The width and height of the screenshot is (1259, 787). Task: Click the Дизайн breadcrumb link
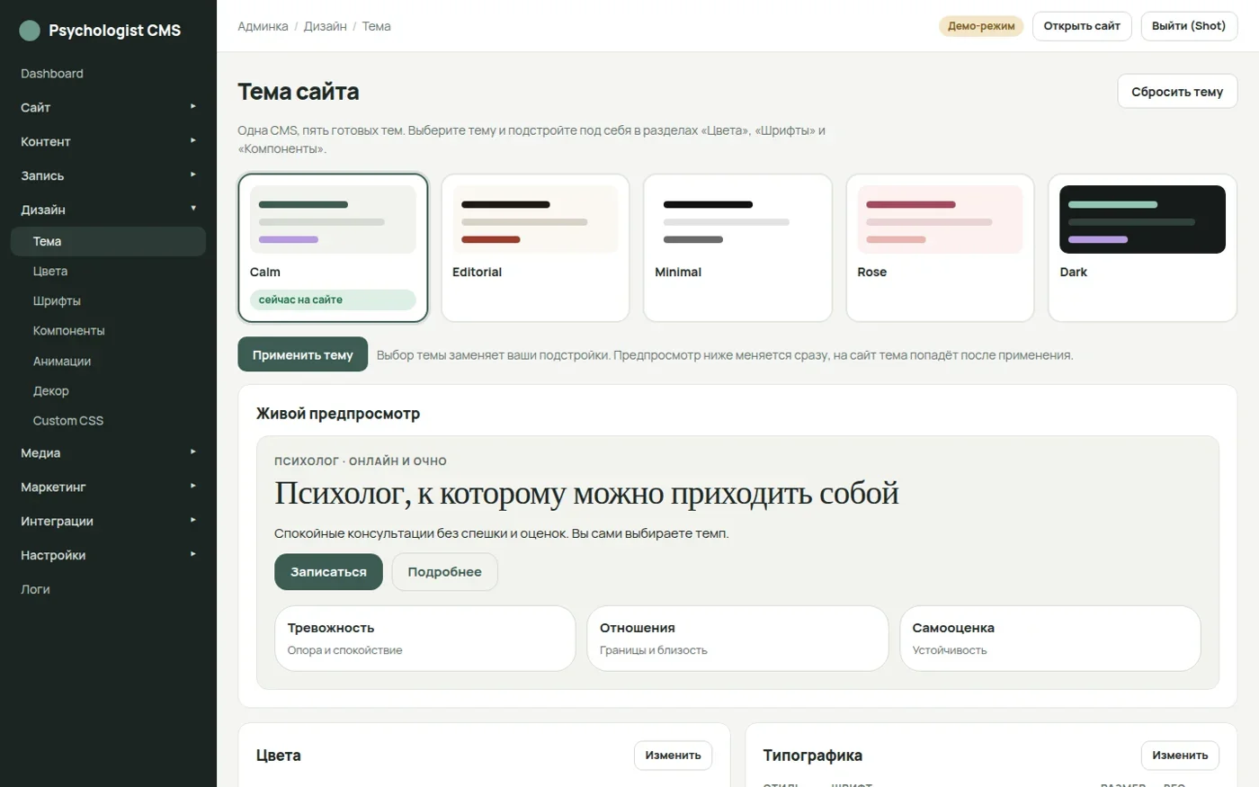325,27
